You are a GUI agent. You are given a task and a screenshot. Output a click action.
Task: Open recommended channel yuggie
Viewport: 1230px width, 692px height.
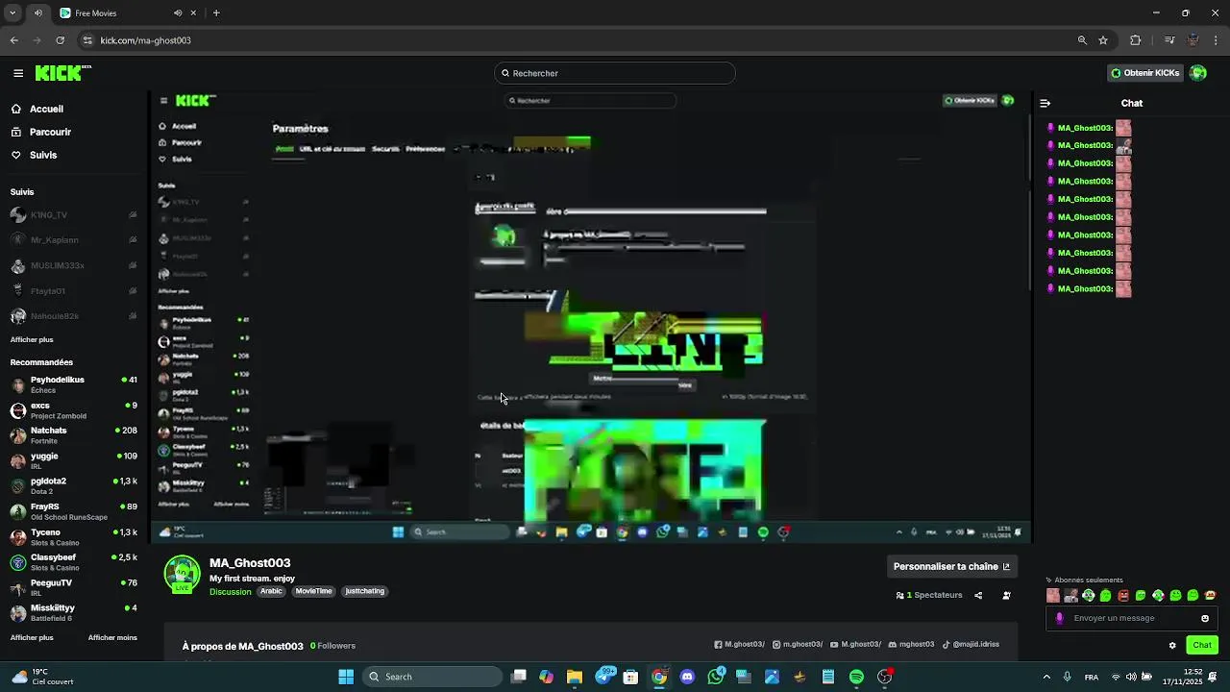(73, 460)
